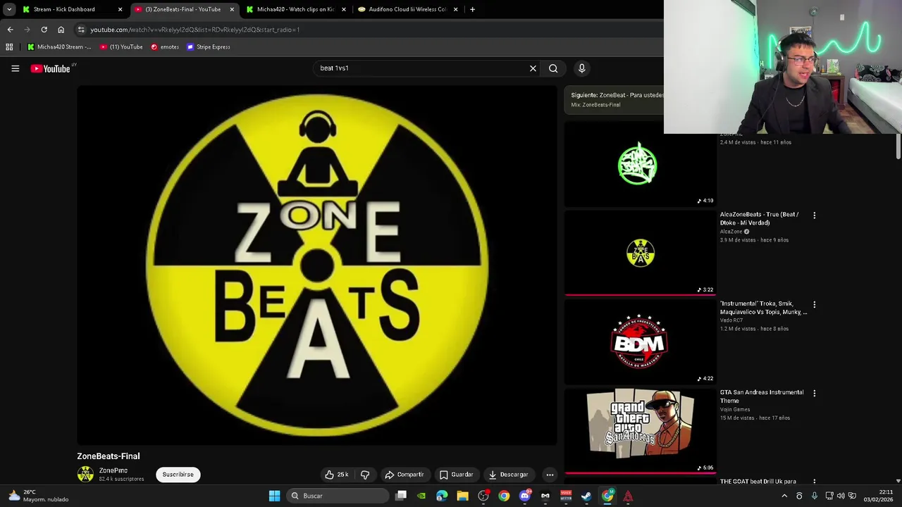Subscribe to ZonePmc with Suscribirse
The image size is (902, 507).
point(178,475)
